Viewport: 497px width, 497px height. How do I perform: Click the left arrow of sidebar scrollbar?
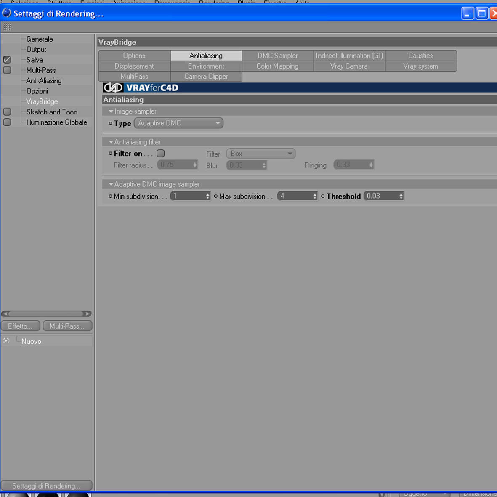pos(5,314)
